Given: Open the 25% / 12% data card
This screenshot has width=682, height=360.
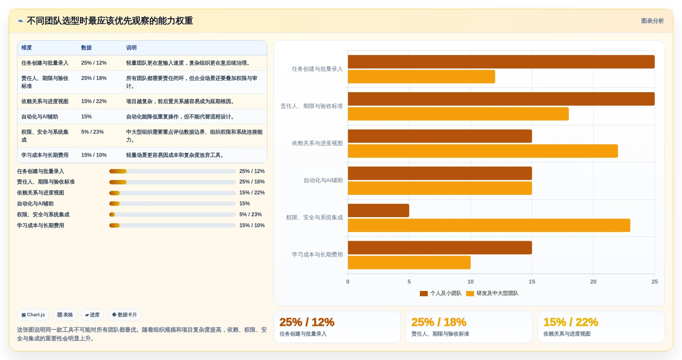Looking at the screenshot, I should pos(337,327).
